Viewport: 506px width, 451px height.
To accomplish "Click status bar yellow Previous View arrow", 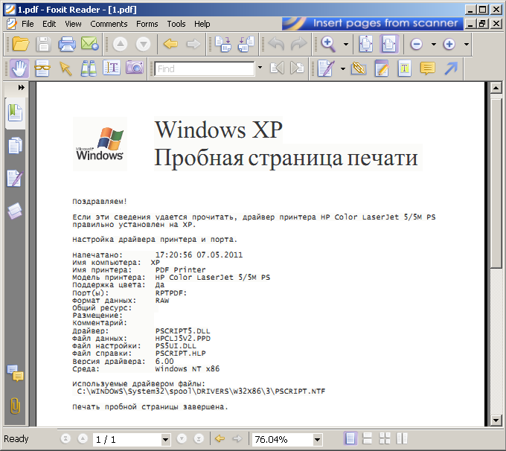I will [220, 438].
